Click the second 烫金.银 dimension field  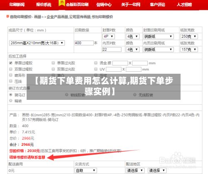point(140,63)
